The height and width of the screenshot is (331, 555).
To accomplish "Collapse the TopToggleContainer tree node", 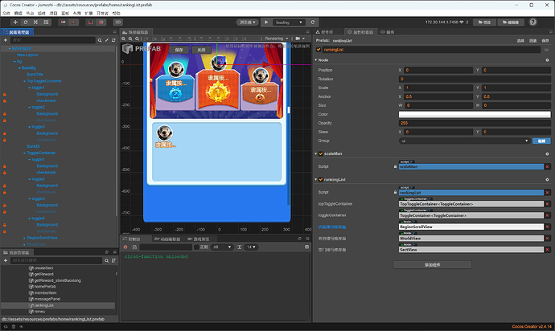I will [x=25, y=80].
